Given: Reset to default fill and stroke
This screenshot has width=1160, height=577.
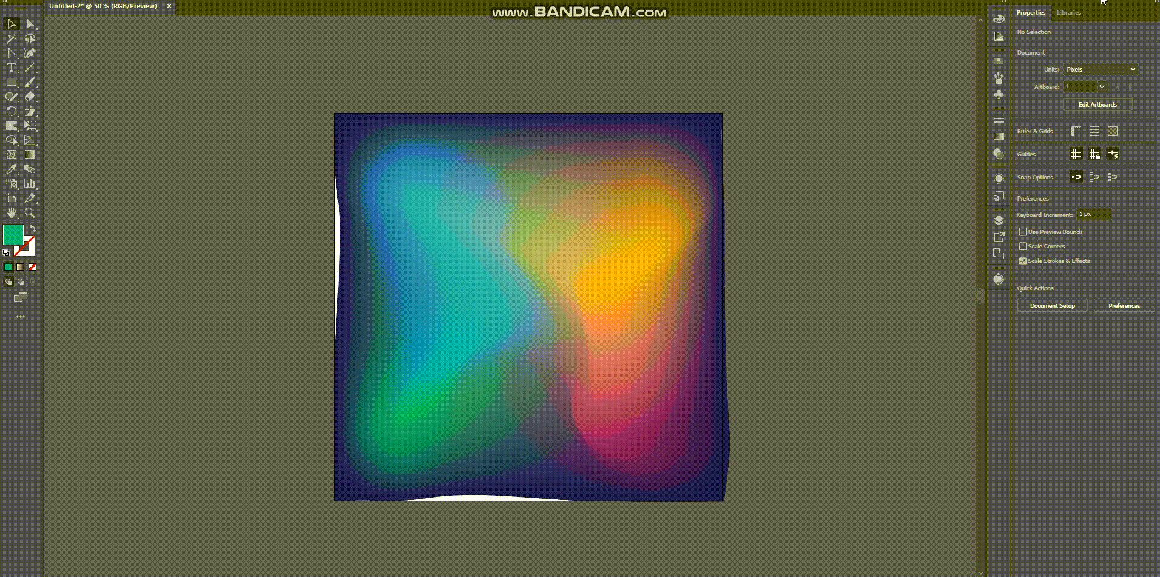Looking at the screenshot, I should pos(6,252).
